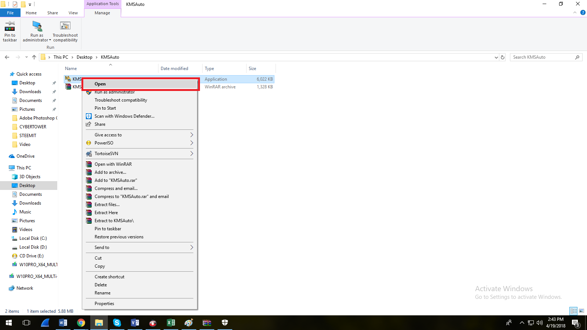587x330 pixels.
Task: Open recent locations dropdown arrow
Action: pyautogui.click(x=26, y=57)
